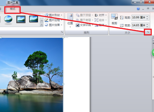Apply the rightmost framed picture style
The height and width of the screenshot is (112, 154).
(x=33, y=19)
